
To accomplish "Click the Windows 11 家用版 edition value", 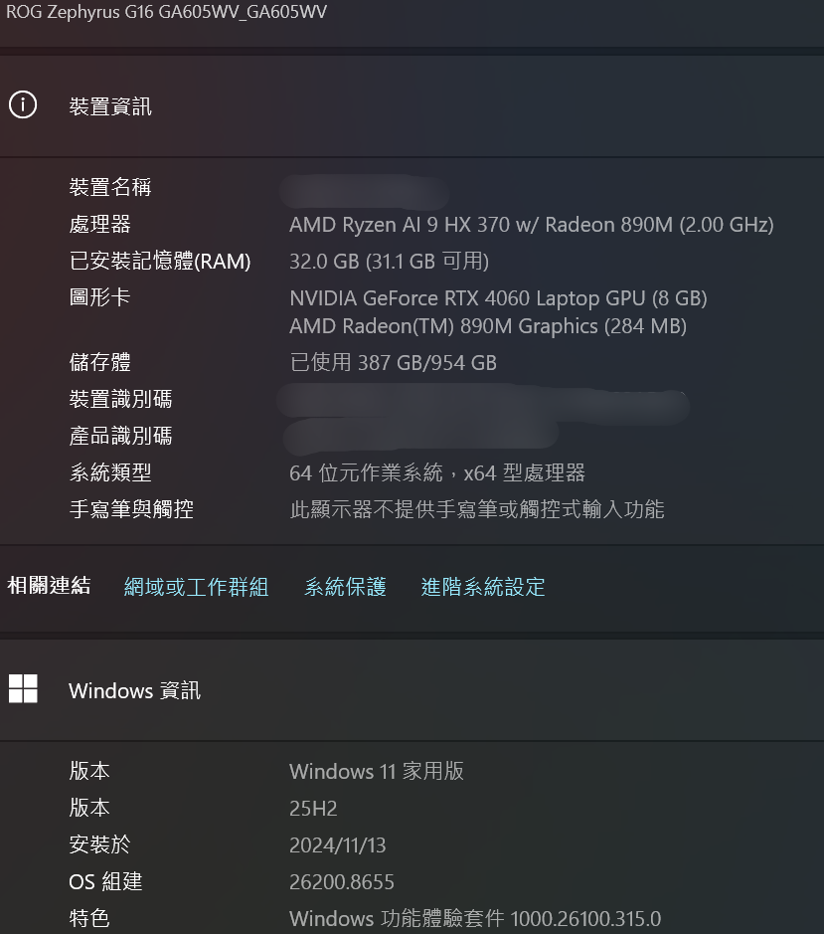I will pyautogui.click(x=377, y=772).
